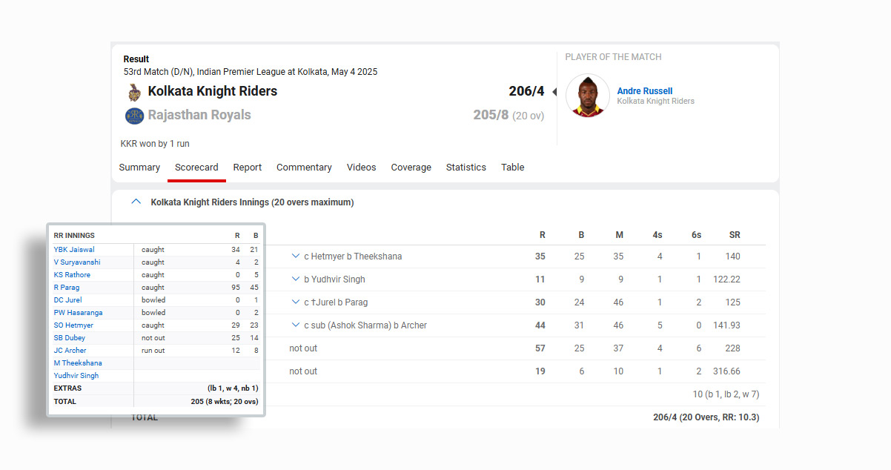Viewport: 891px width, 470px height.
Task: Open YBK Jaiswal's player link
Action: point(74,250)
